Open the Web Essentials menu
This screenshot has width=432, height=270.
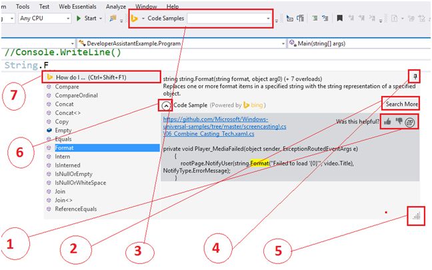(77, 7)
